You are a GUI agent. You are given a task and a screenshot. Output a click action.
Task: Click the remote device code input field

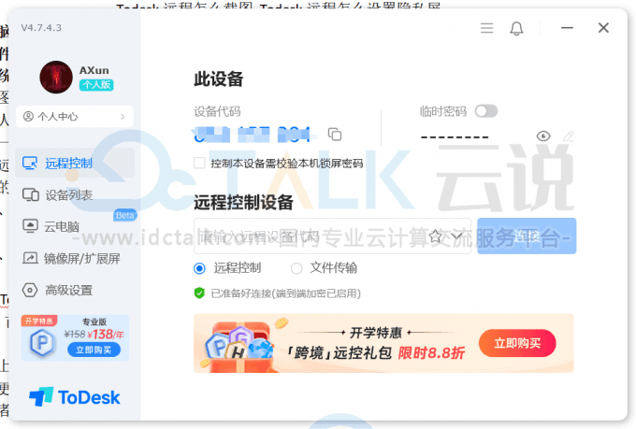(332, 236)
